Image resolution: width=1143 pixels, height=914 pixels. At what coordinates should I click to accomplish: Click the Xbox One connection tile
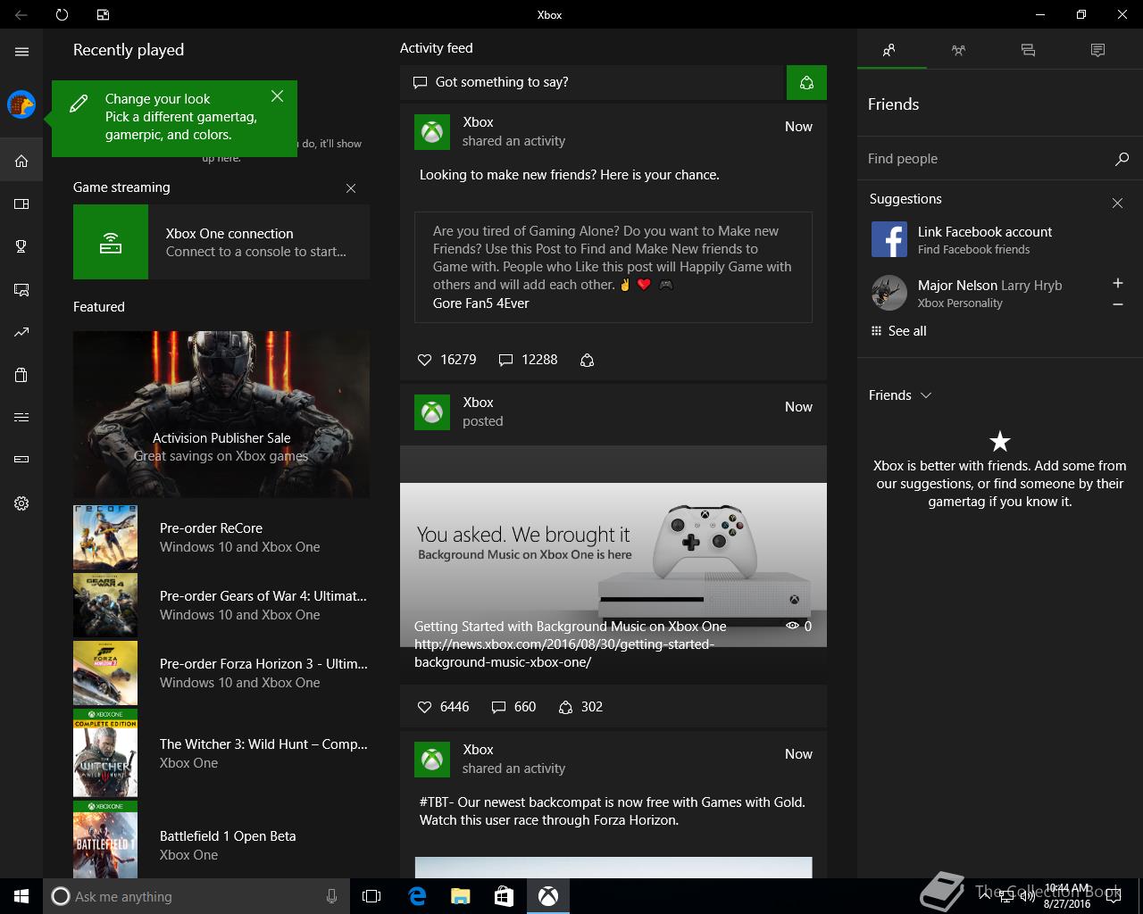pos(221,242)
